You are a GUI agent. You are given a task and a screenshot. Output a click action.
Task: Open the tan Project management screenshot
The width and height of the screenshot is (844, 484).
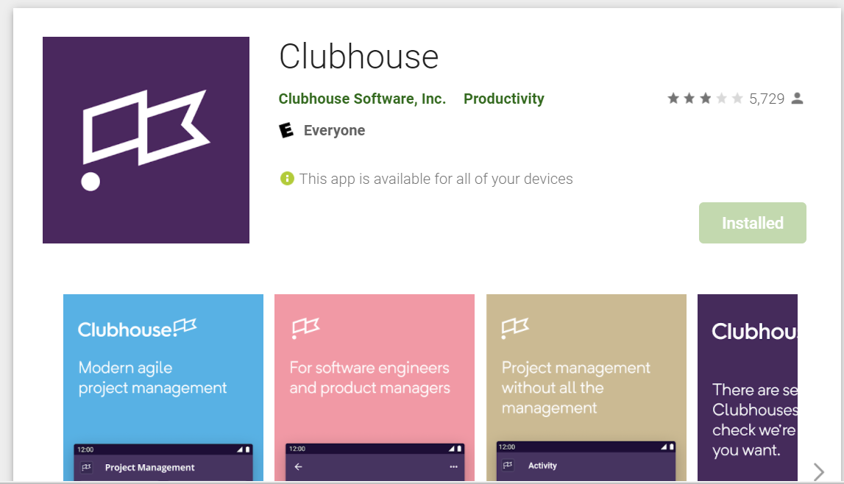point(586,387)
